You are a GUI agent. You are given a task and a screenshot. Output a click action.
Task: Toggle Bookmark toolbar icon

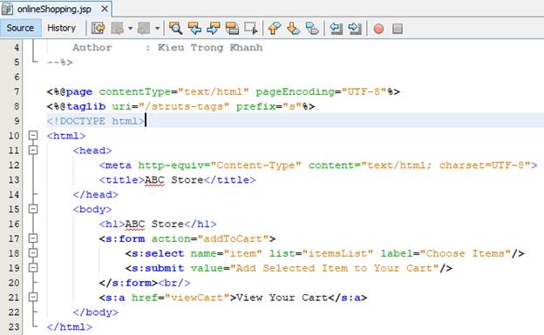(x=312, y=28)
